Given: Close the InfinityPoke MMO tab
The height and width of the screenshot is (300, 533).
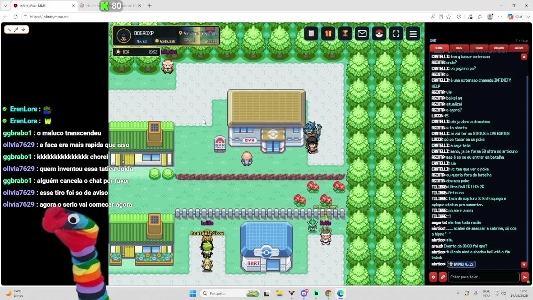Looking at the screenshot, I should (73, 6).
